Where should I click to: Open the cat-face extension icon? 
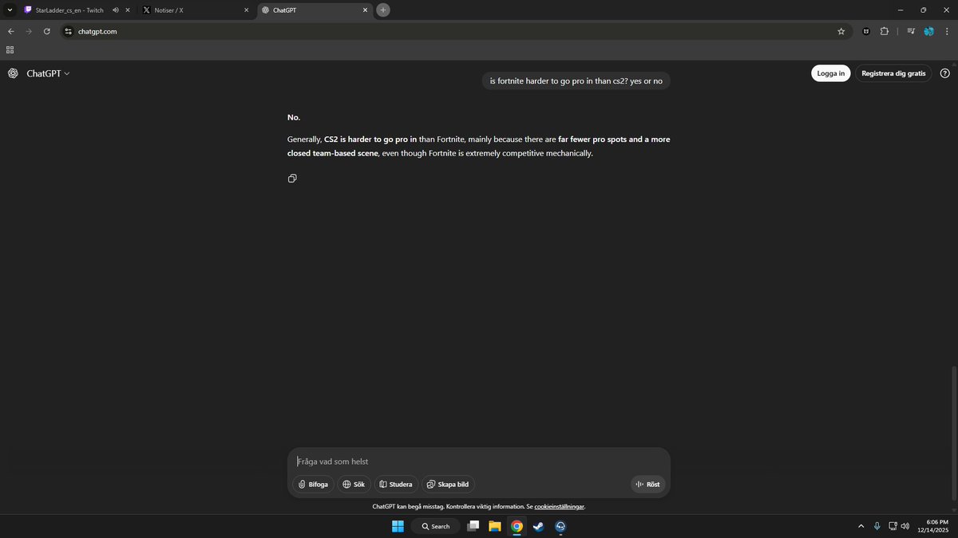(x=866, y=31)
